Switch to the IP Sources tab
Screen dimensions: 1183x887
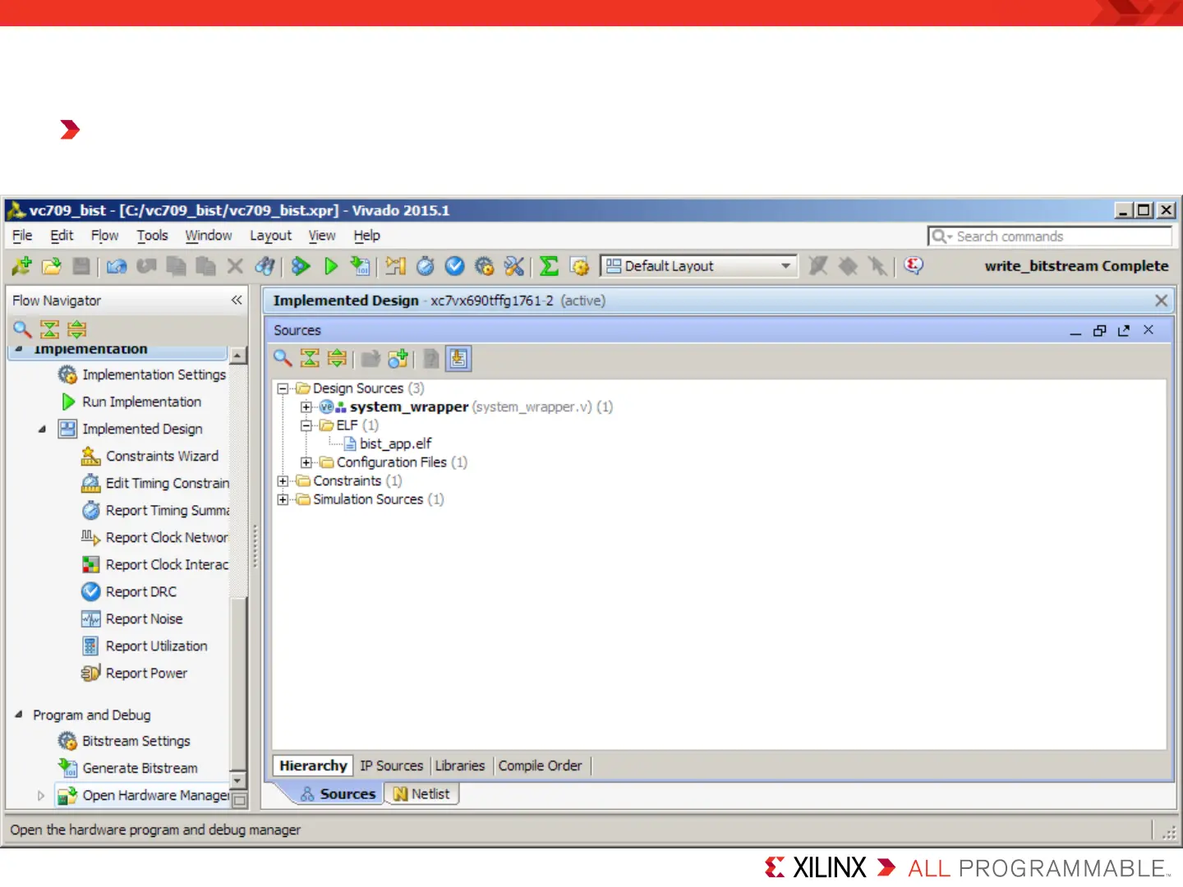pos(391,765)
